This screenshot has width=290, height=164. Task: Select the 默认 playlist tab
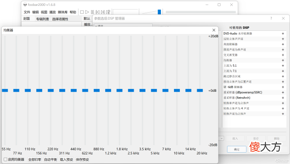point(87,18)
